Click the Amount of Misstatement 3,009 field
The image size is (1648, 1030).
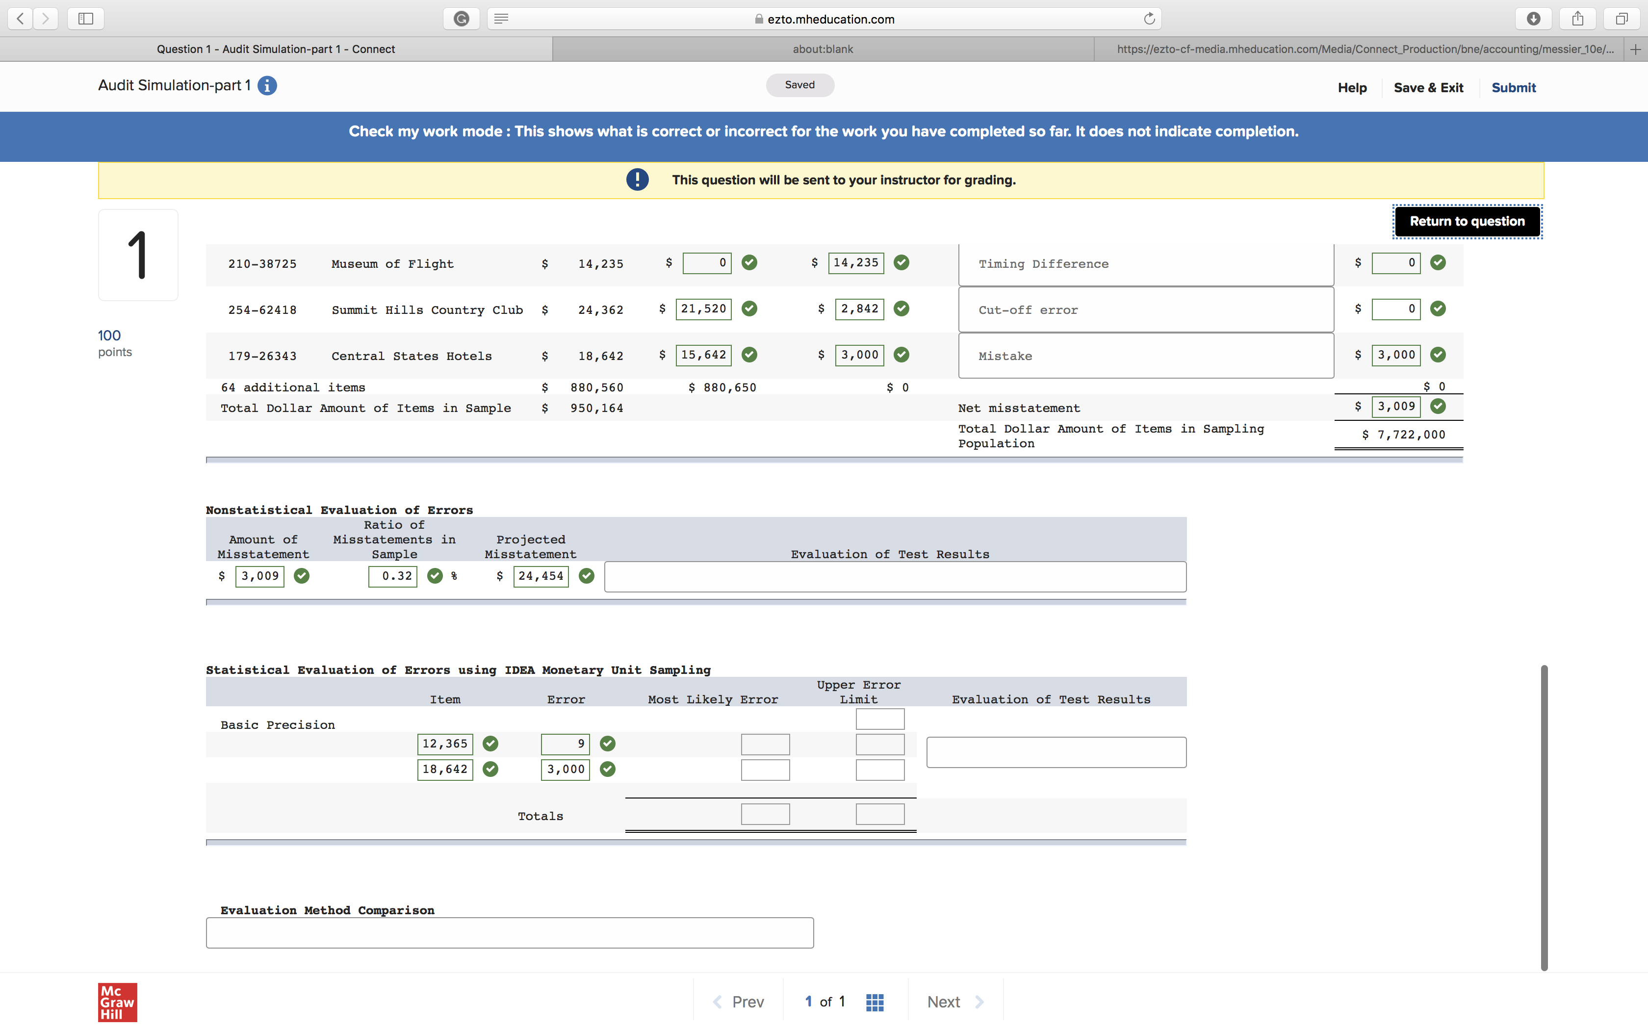(x=259, y=576)
